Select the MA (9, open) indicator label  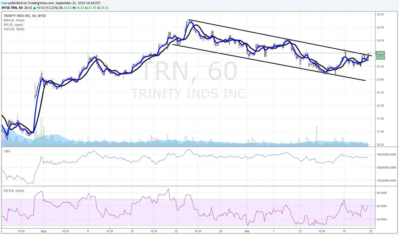[13, 25]
